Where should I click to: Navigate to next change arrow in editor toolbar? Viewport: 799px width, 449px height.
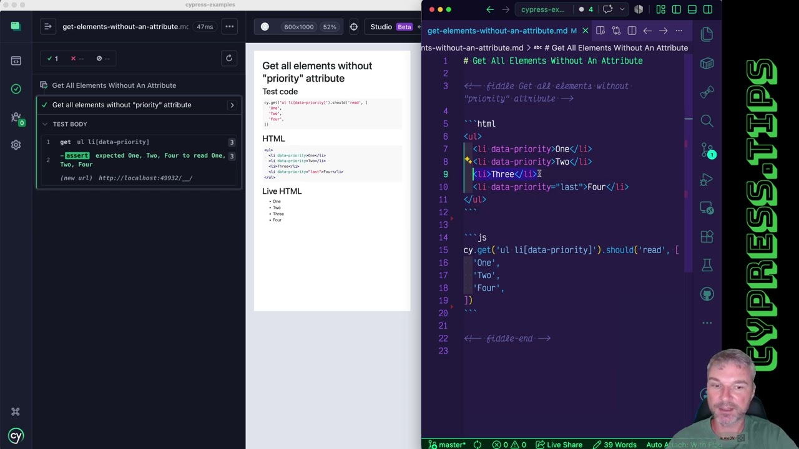[x=663, y=31]
